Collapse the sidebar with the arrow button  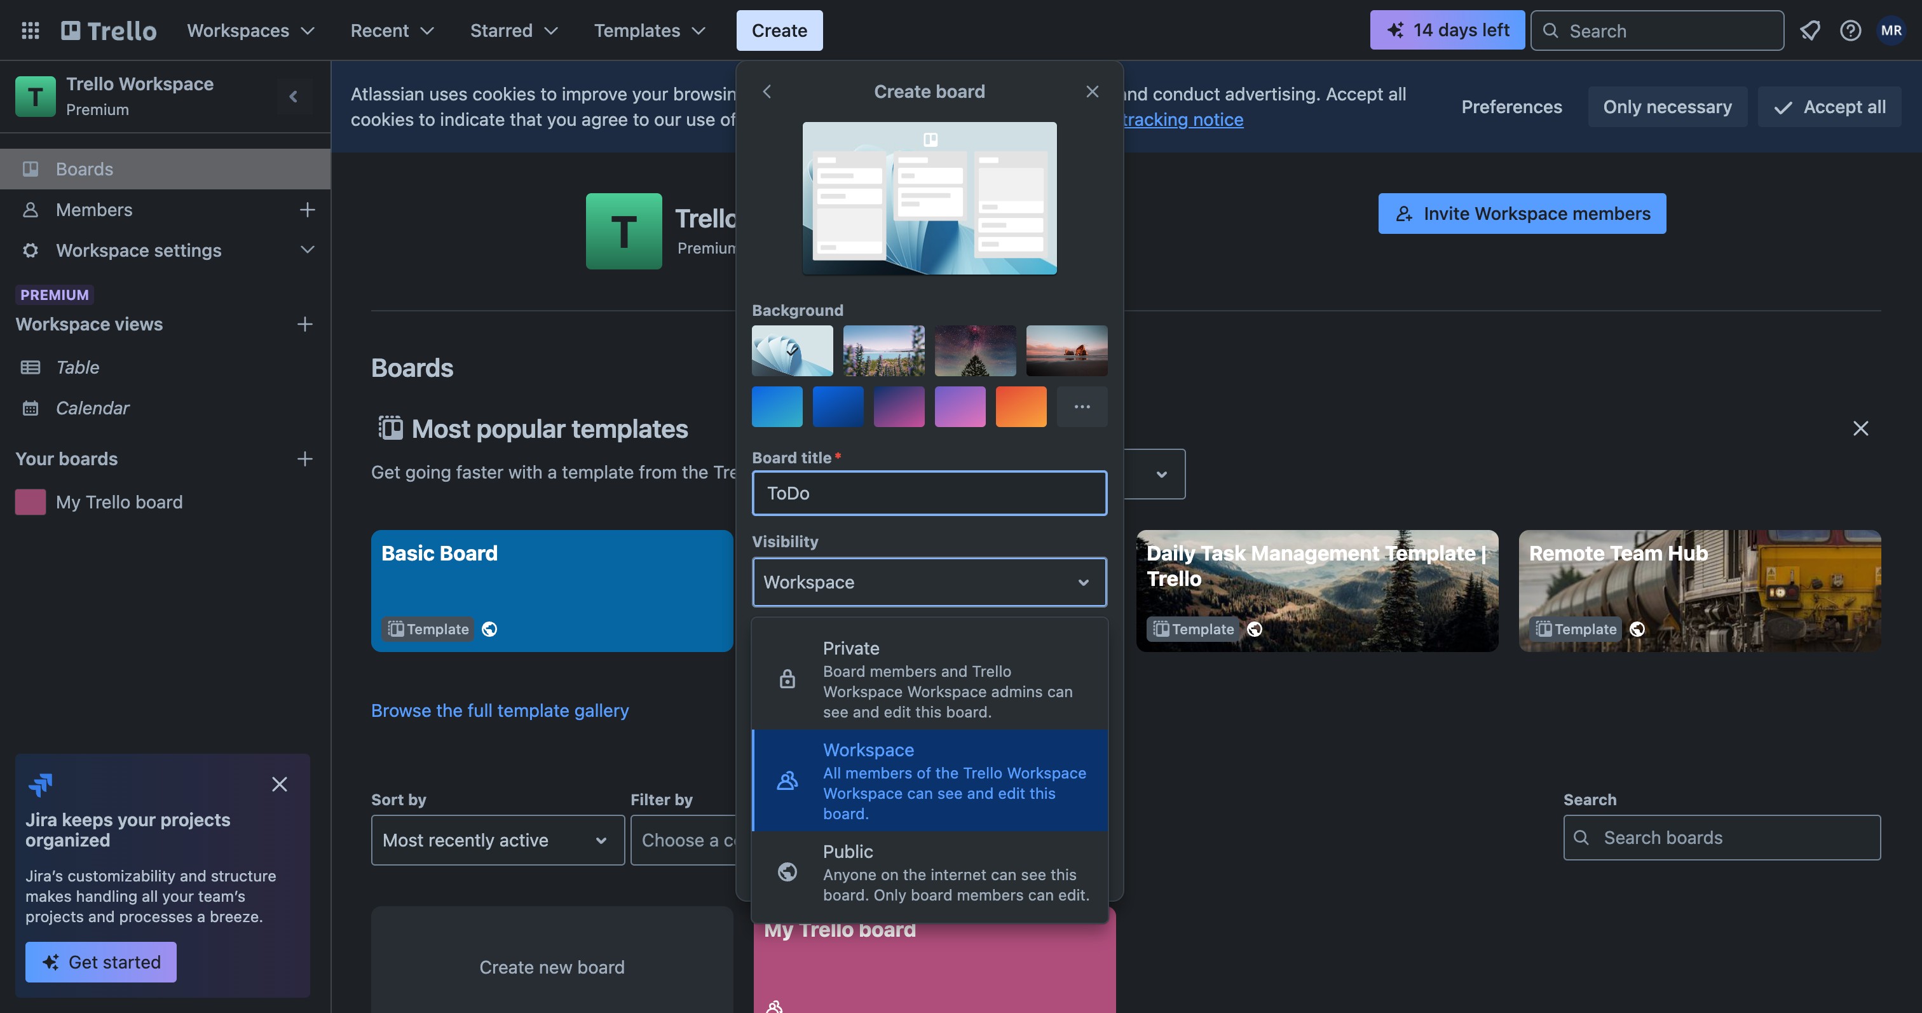pos(293,96)
